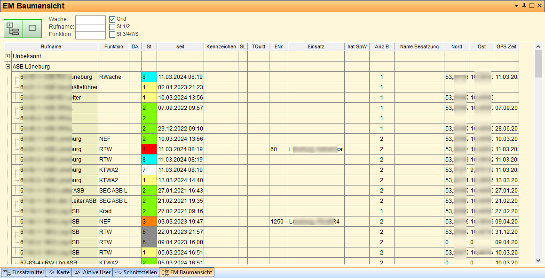Viewport: 545px width, 278px height.
Task: Click the scrollbar down arrow
Action: [538, 261]
